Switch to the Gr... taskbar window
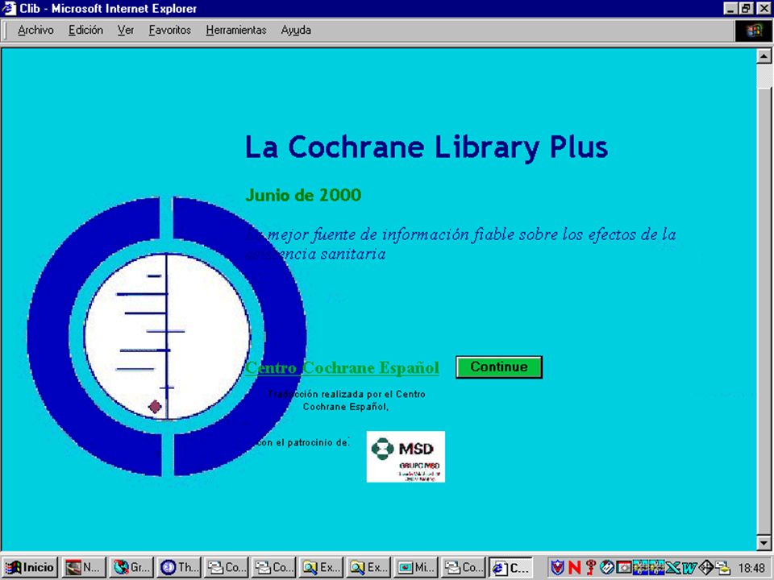This screenshot has height=580, width=774. pyautogui.click(x=131, y=567)
